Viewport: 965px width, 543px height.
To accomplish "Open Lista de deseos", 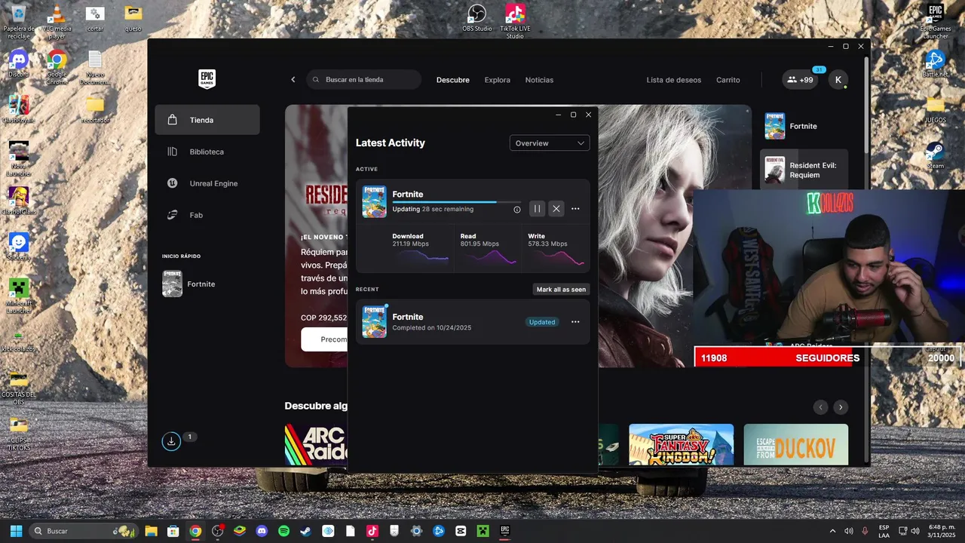I will coord(674,80).
